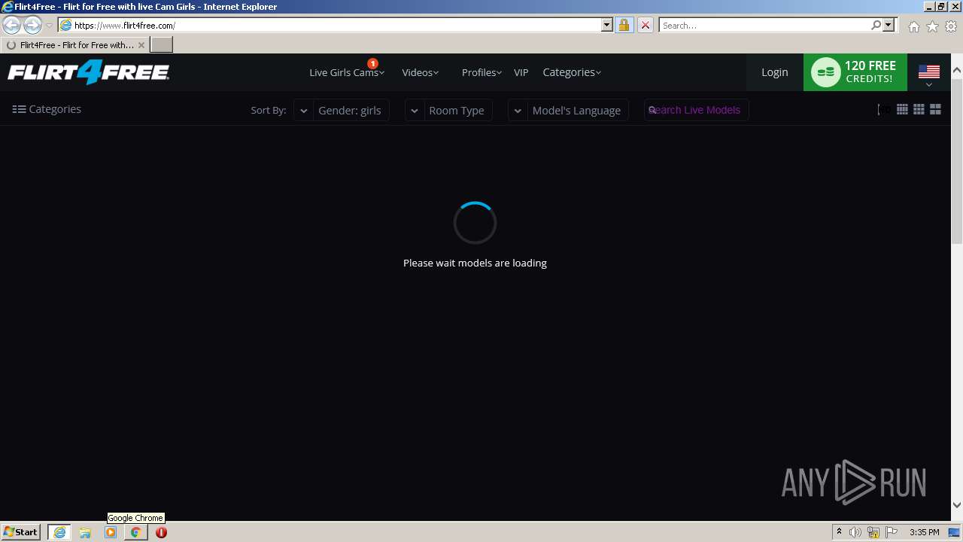Open the media player taskbar icon

point(111,532)
